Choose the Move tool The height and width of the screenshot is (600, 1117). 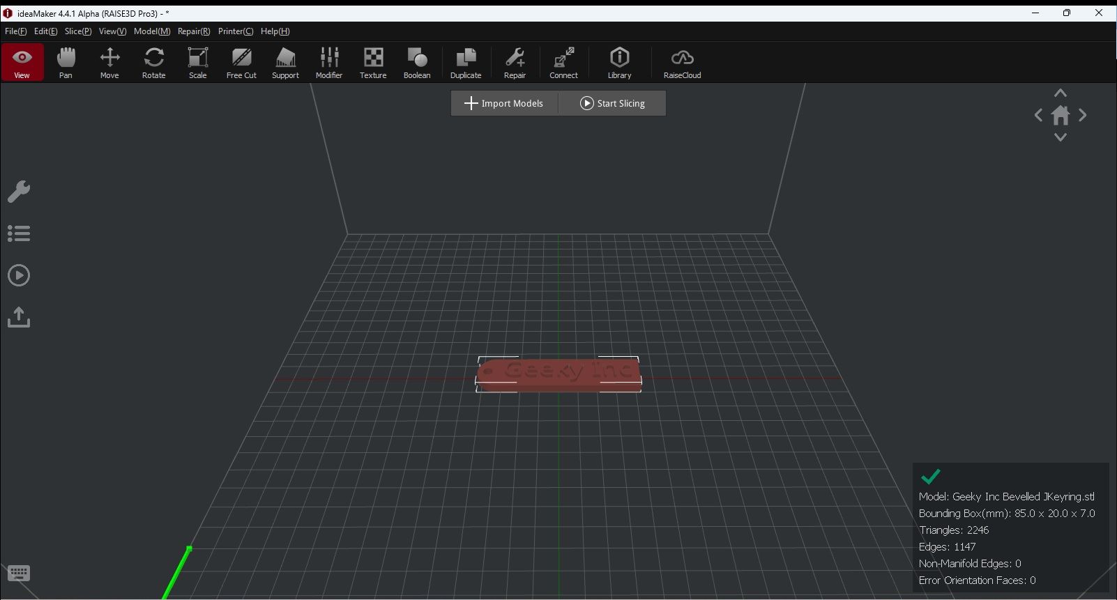click(109, 62)
